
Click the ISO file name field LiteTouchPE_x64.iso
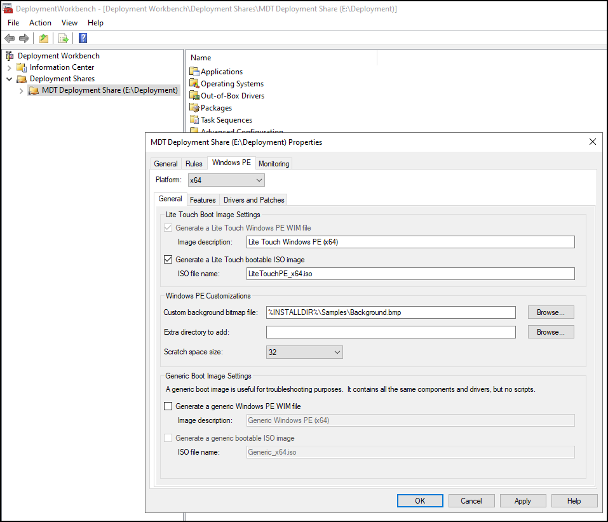(410, 274)
